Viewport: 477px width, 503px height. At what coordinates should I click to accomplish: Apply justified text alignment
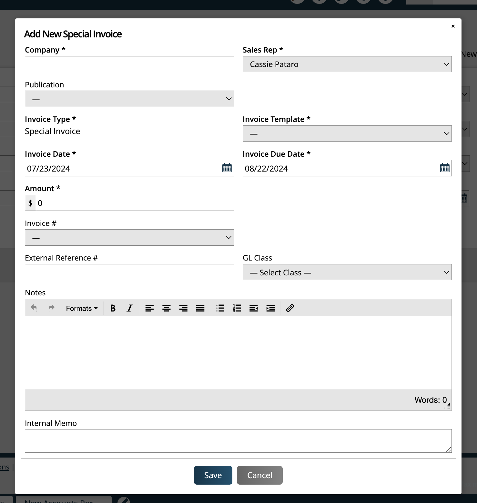coord(200,308)
